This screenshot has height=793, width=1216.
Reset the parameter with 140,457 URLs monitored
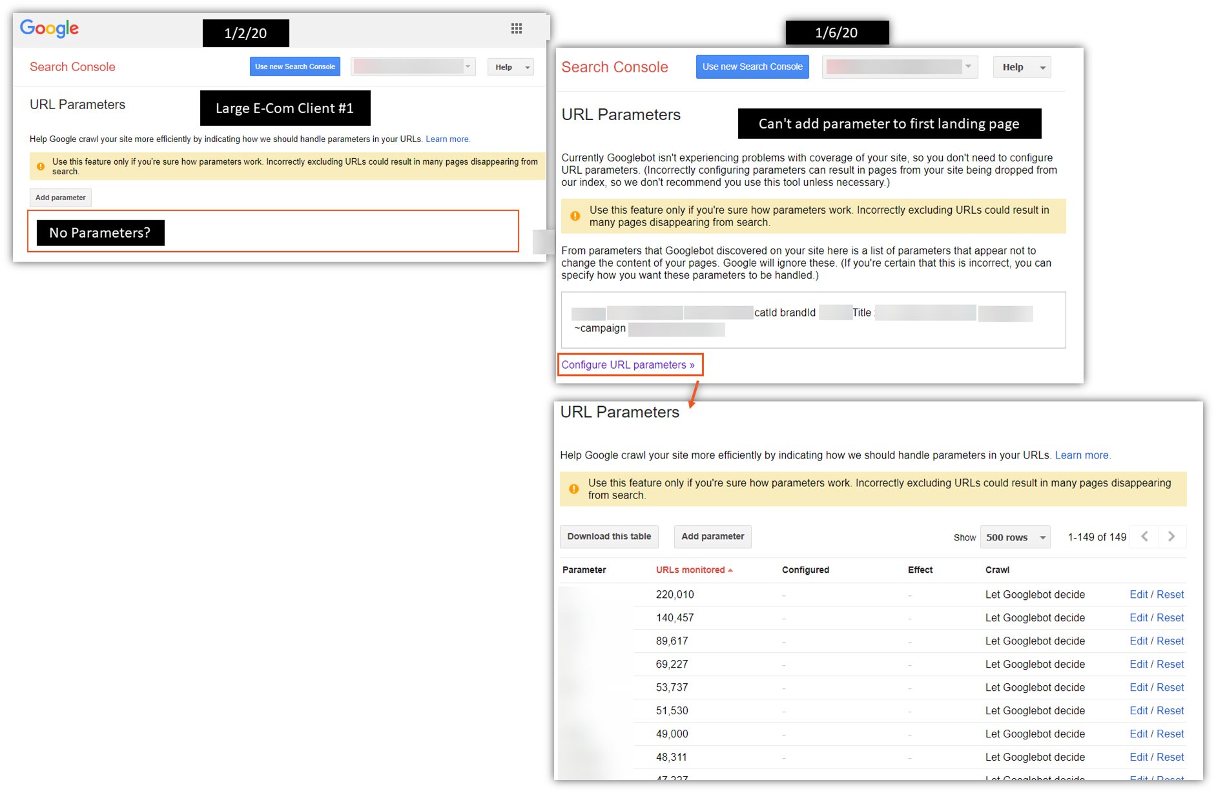[x=1170, y=617]
